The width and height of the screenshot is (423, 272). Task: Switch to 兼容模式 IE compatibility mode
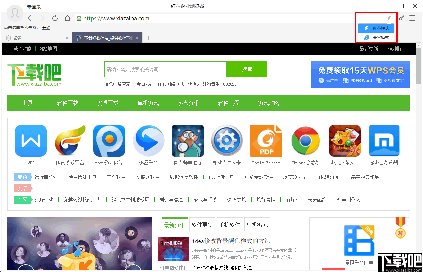tap(376, 37)
